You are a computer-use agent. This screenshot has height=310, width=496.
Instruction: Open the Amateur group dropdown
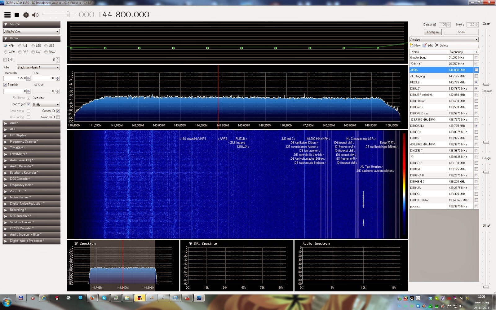pos(444,39)
